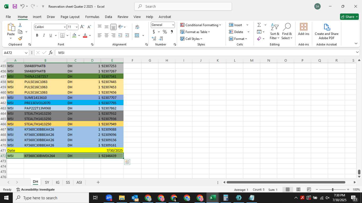Open the Font name dropdown showing Calibri
The width and height of the screenshot is (362, 203).
click(x=65, y=27)
